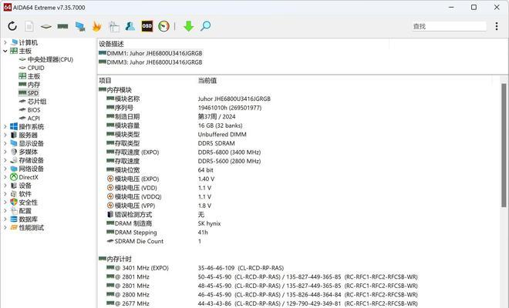Screen dimensions: 509x308
Task: Click the user profile toolbar icon
Action: click(130, 26)
